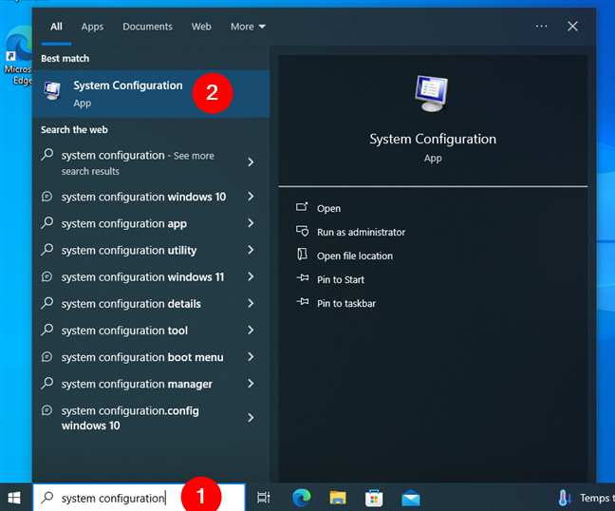The height and width of the screenshot is (511, 615).
Task: Choose Run as administrator
Action: (361, 233)
